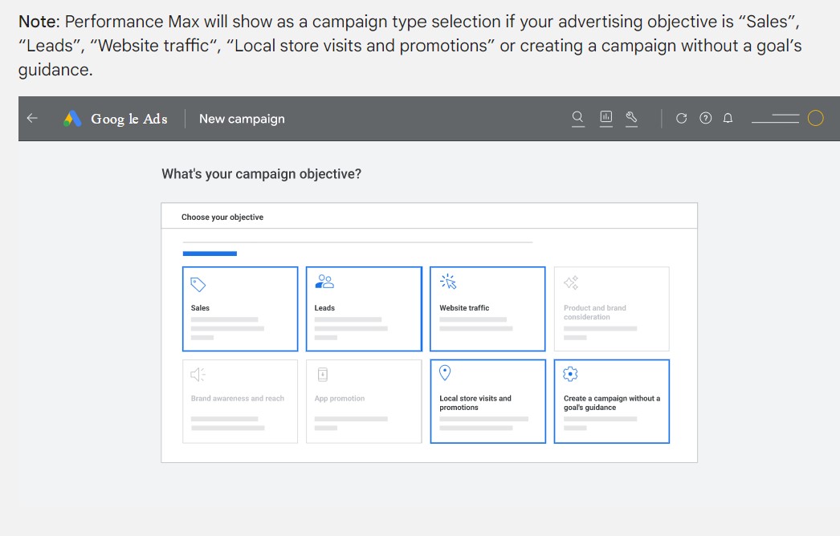Viewport: 840px width, 536px height.
Task: Click the back arrow in the header
Action: pos(32,119)
